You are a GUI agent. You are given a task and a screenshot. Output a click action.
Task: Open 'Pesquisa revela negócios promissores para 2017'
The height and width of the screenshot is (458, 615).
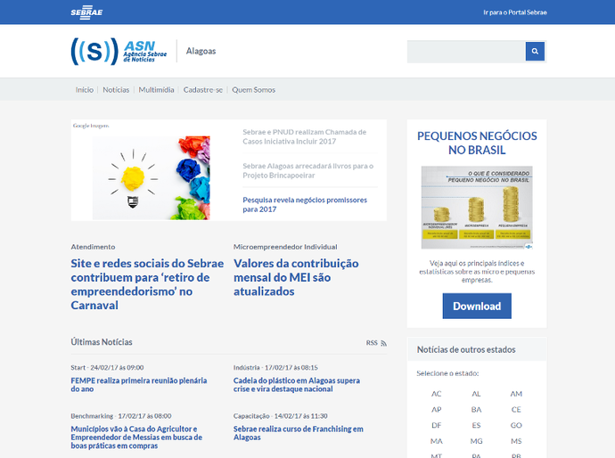pos(305,204)
